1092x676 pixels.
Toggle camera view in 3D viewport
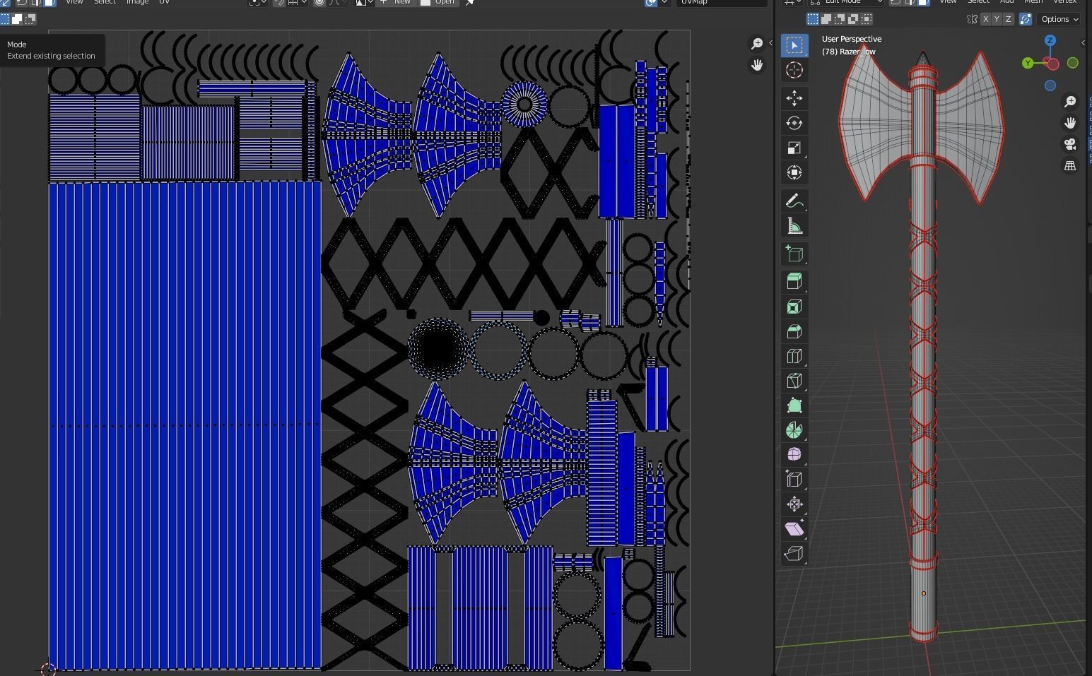pyautogui.click(x=1070, y=144)
